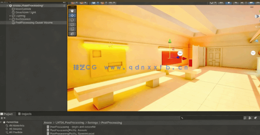Select the Rotate tool in Scene overlay

[x=72, y=20]
